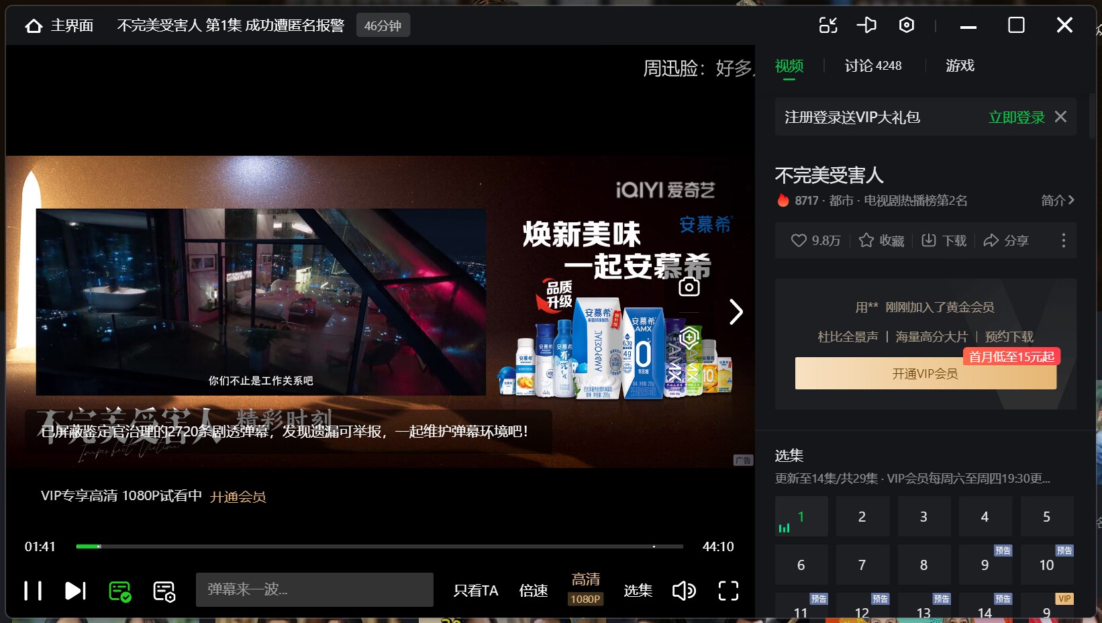
Task: Click the 开通会员 link below video
Action: [x=238, y=497]
